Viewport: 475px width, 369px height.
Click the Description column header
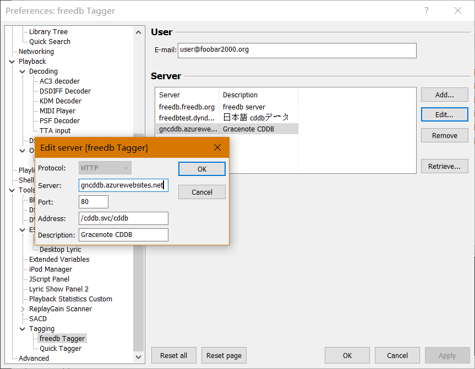click(259, 95)
